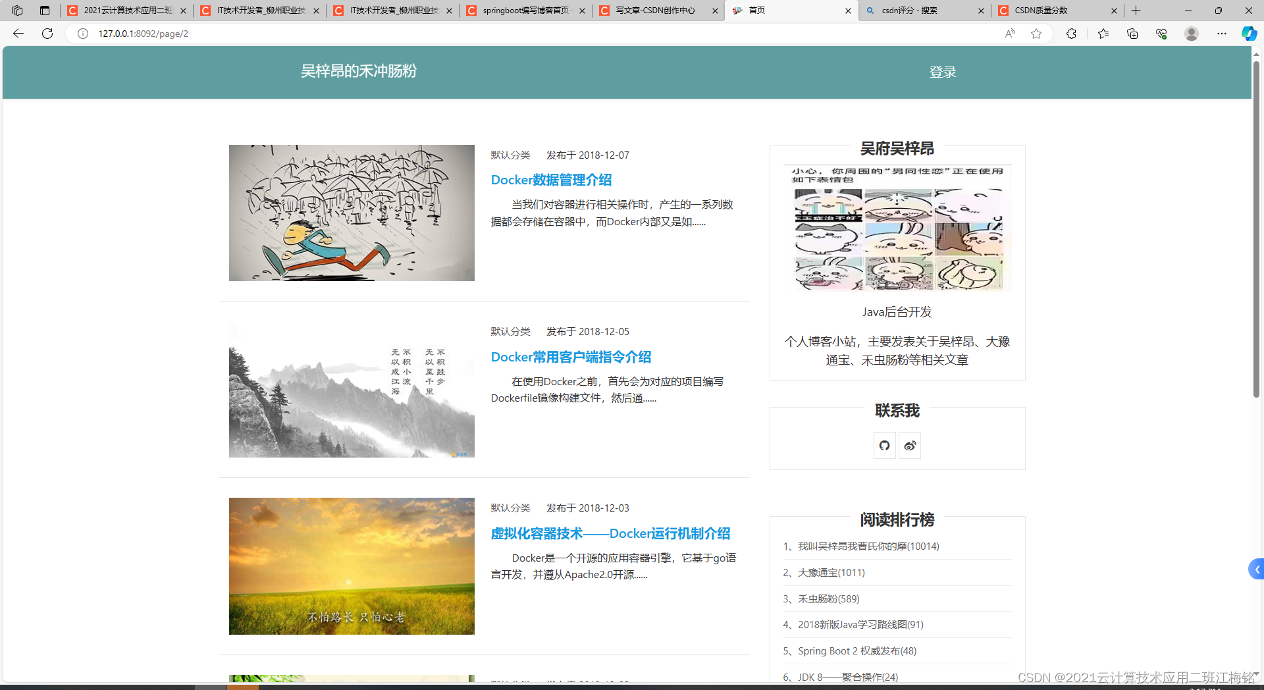
Task: Open Collections panel
Action: click(x=1132, y=34)
